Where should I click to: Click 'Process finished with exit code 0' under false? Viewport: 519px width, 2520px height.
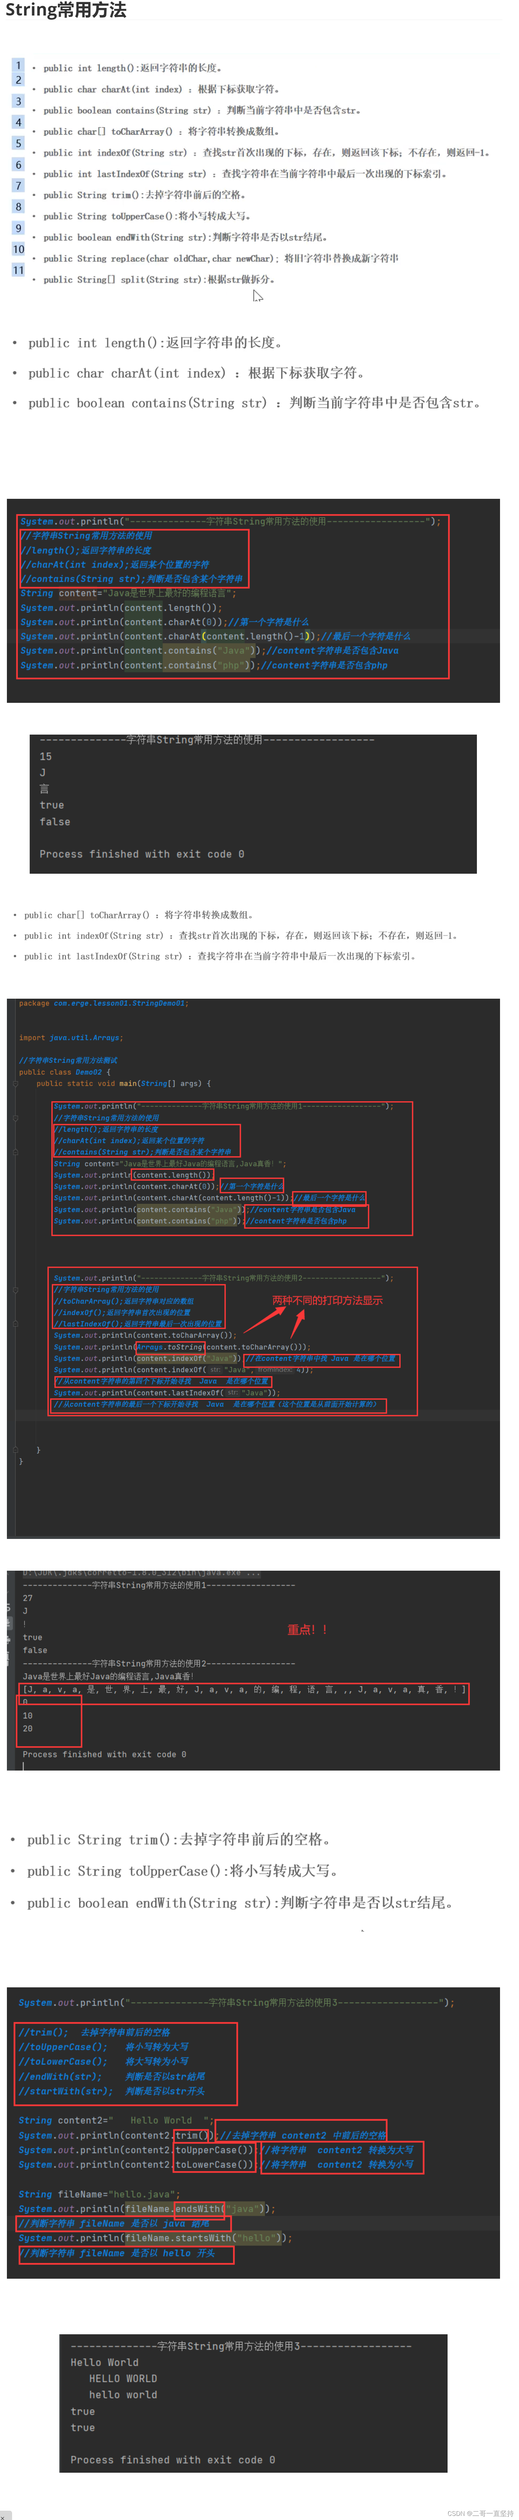(x=142, y=854)
